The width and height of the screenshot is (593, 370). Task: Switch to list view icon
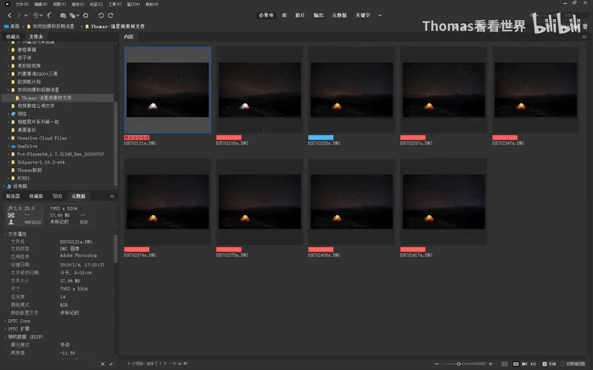[534, 364]
